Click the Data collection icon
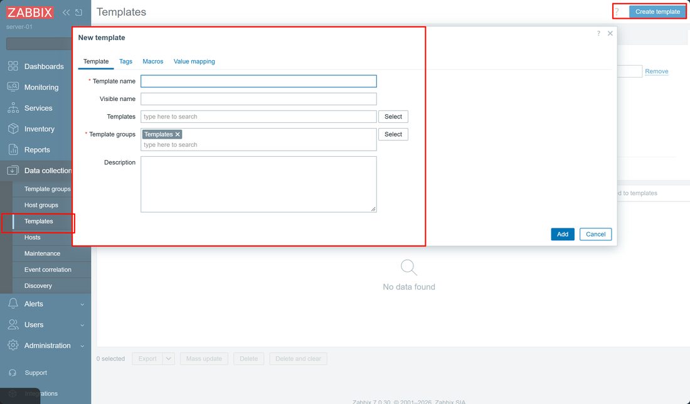690x404 pixels. 13,170
